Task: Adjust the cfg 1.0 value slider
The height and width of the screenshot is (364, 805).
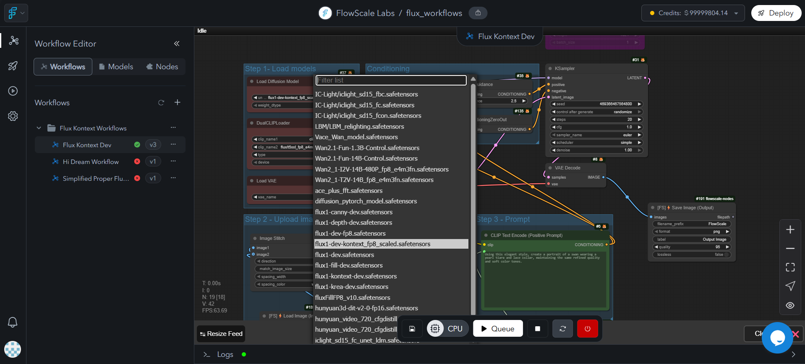Action: click(596, 127)
